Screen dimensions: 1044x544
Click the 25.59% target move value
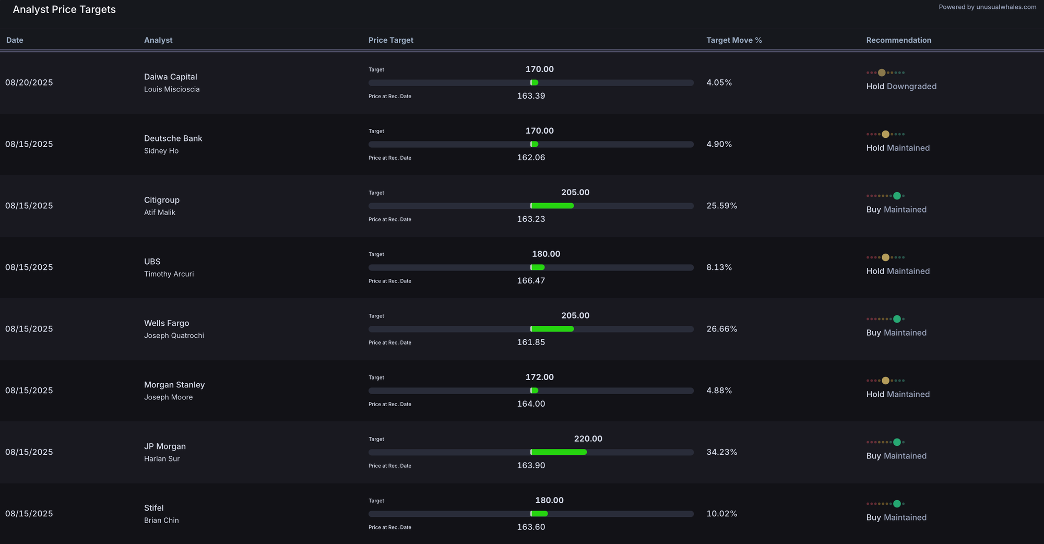722,206
